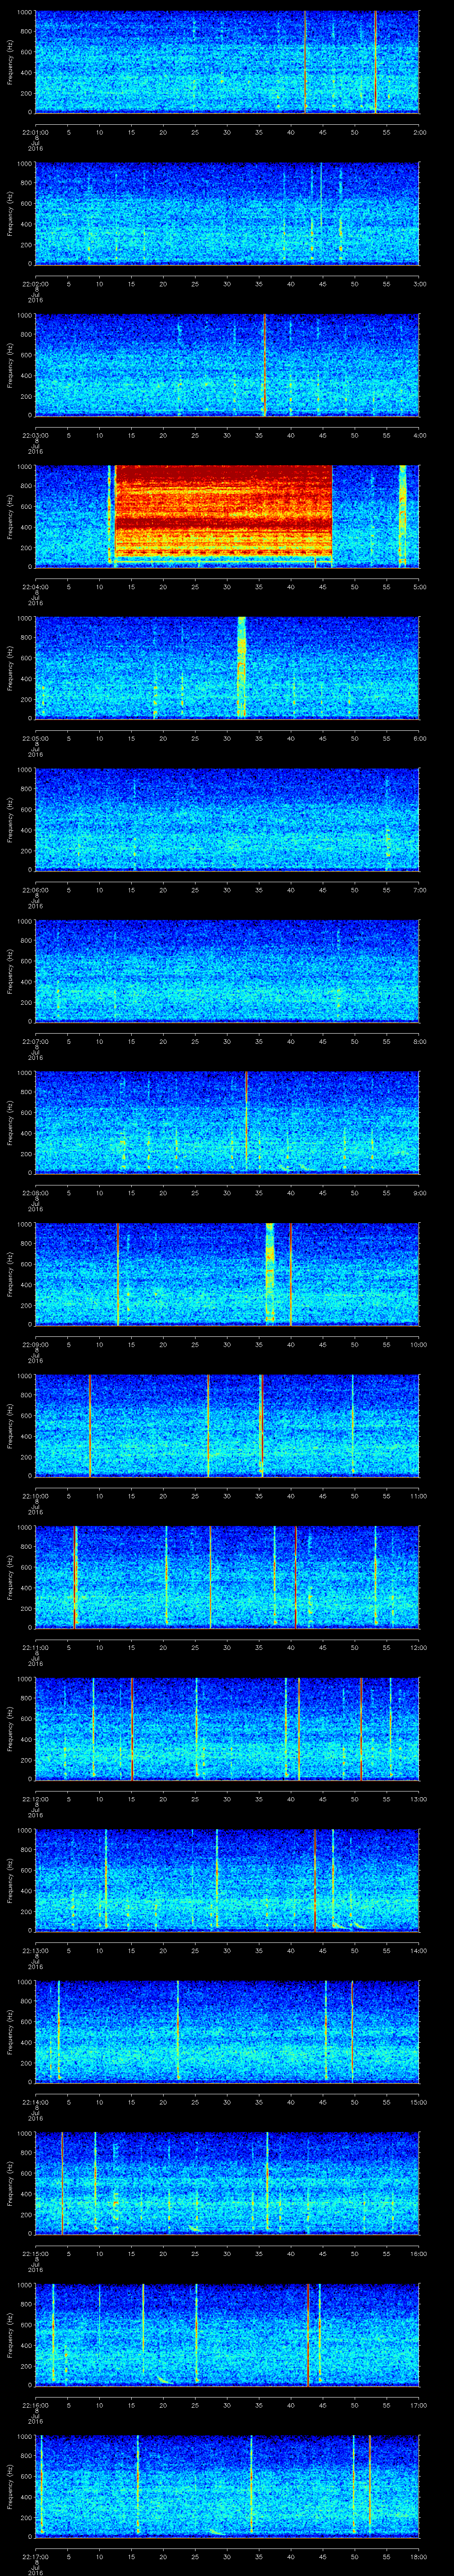Click the burst at 57 seconds in the 22:04 spectrogram
This screenshot has width=454, height=2576.
point(402,516)
